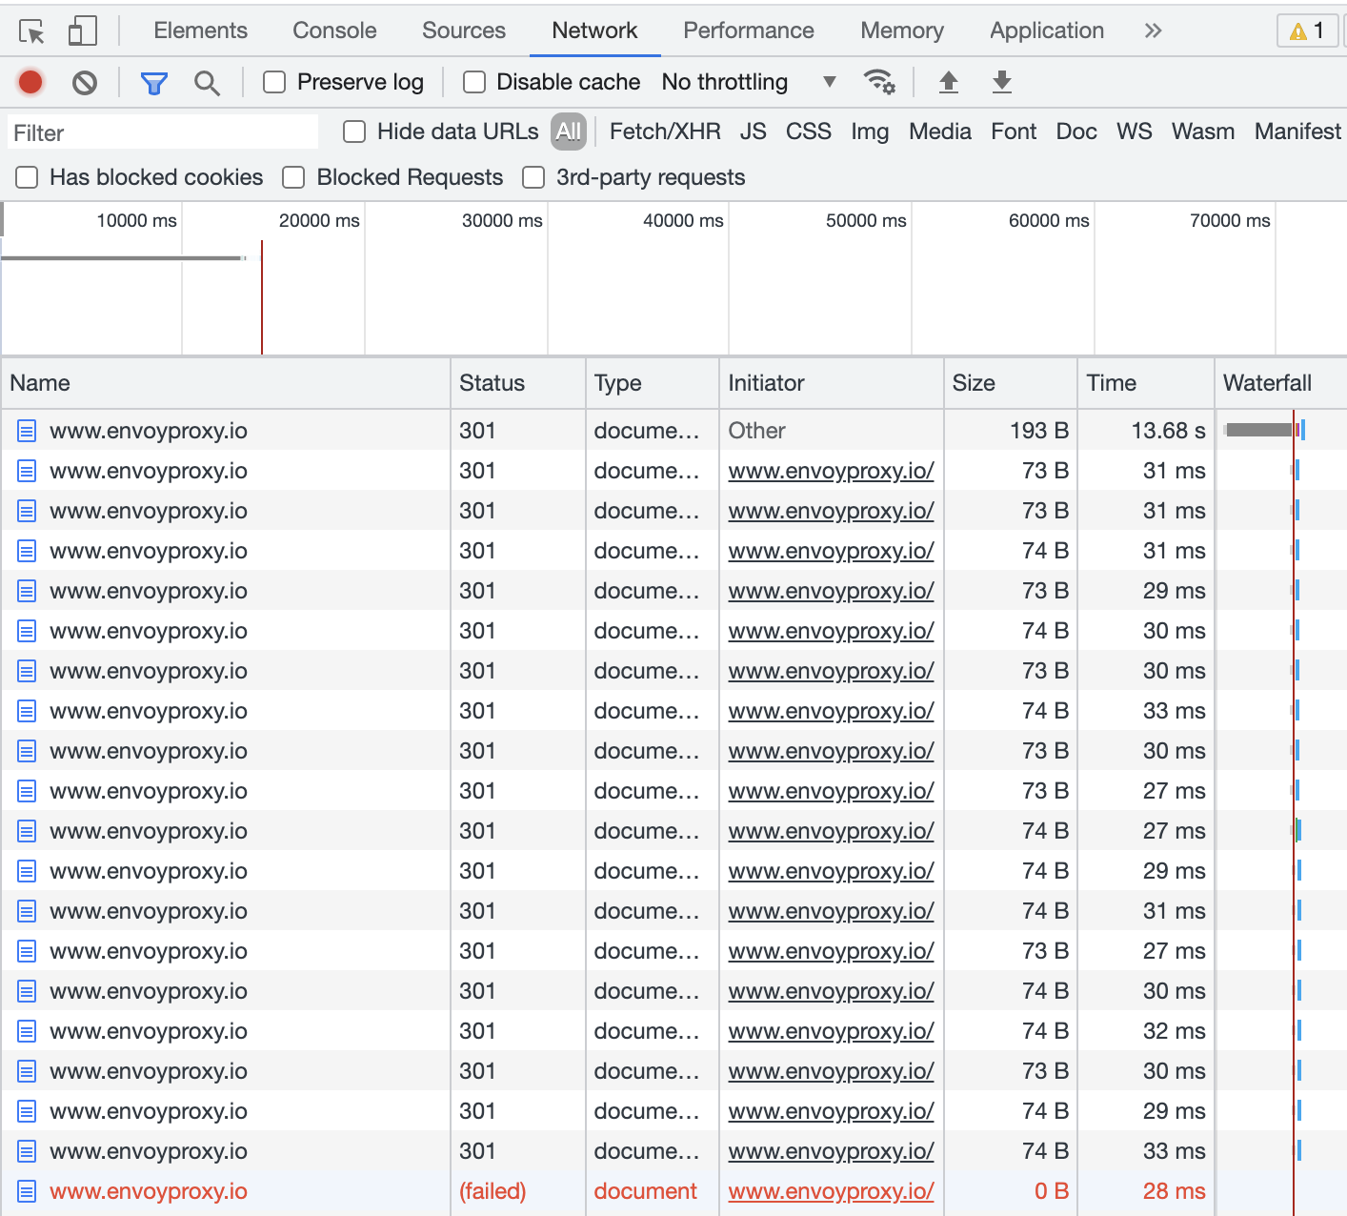Enable Preserve log
The width and height of the screenshot is (1347, 1216).
(274, 82)
